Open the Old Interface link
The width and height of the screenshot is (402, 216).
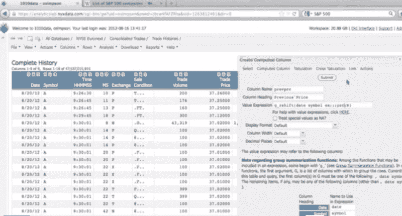(363, 29)
